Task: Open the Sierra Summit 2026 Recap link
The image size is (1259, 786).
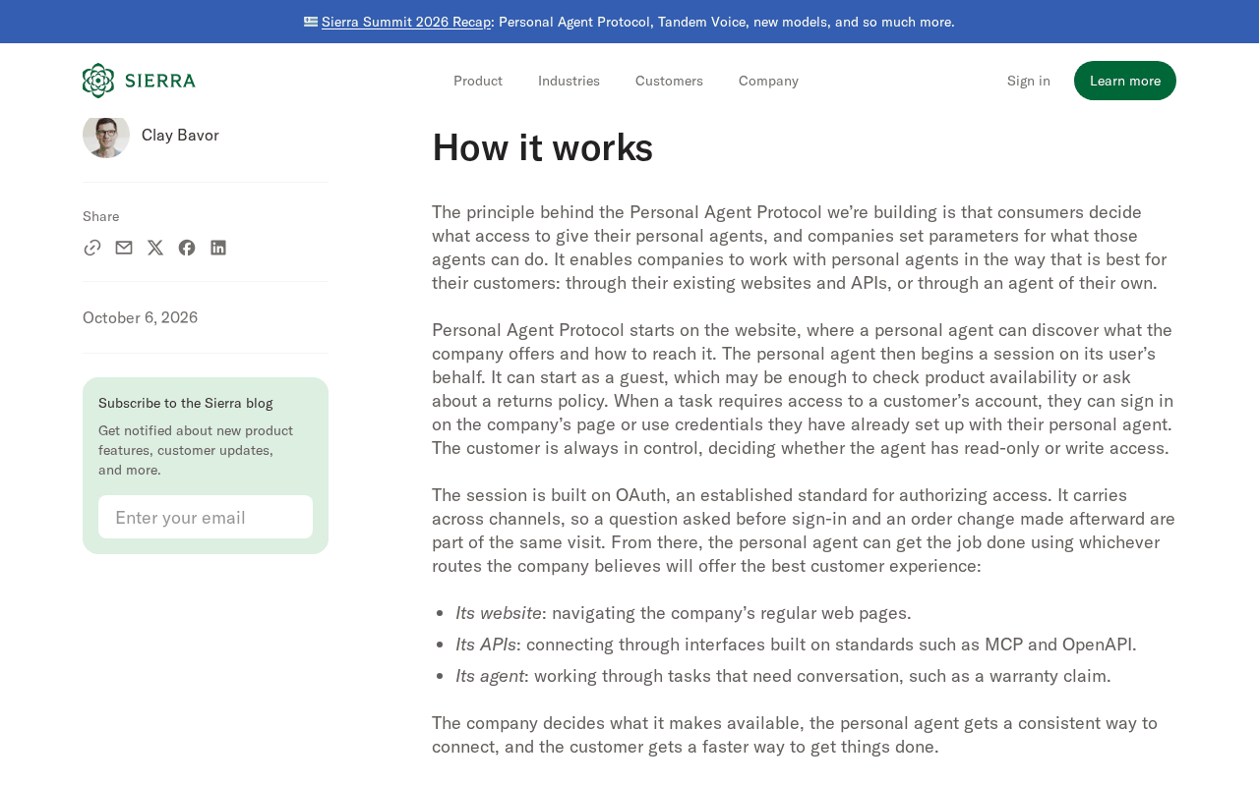Action: tap(406, 22)
